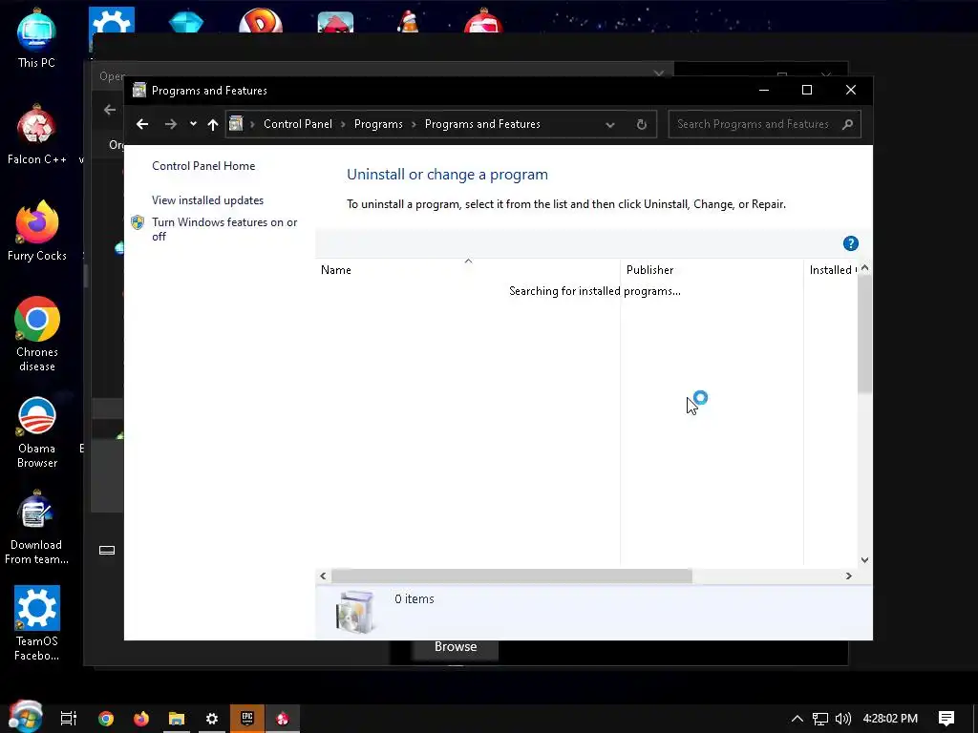This screenshot has height=733, width=978.
Task: Open Settings gear in taskbar
Action: click(x=212, y=719)
